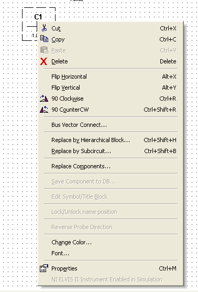Select Flip Horizontal from the menu
198x292 pixels.
click(111, 77)
